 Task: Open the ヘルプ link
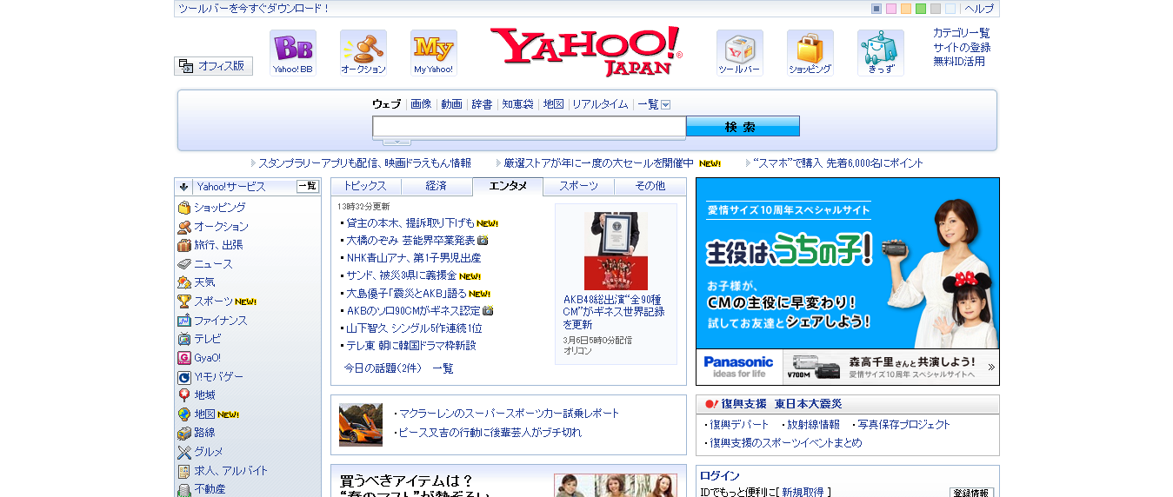click(979, 9)
